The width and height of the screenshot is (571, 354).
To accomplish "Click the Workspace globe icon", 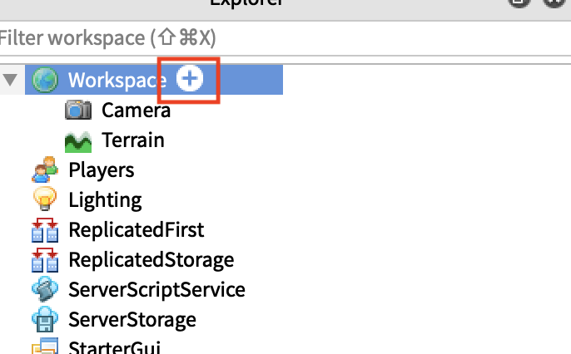I will point(45,80).
